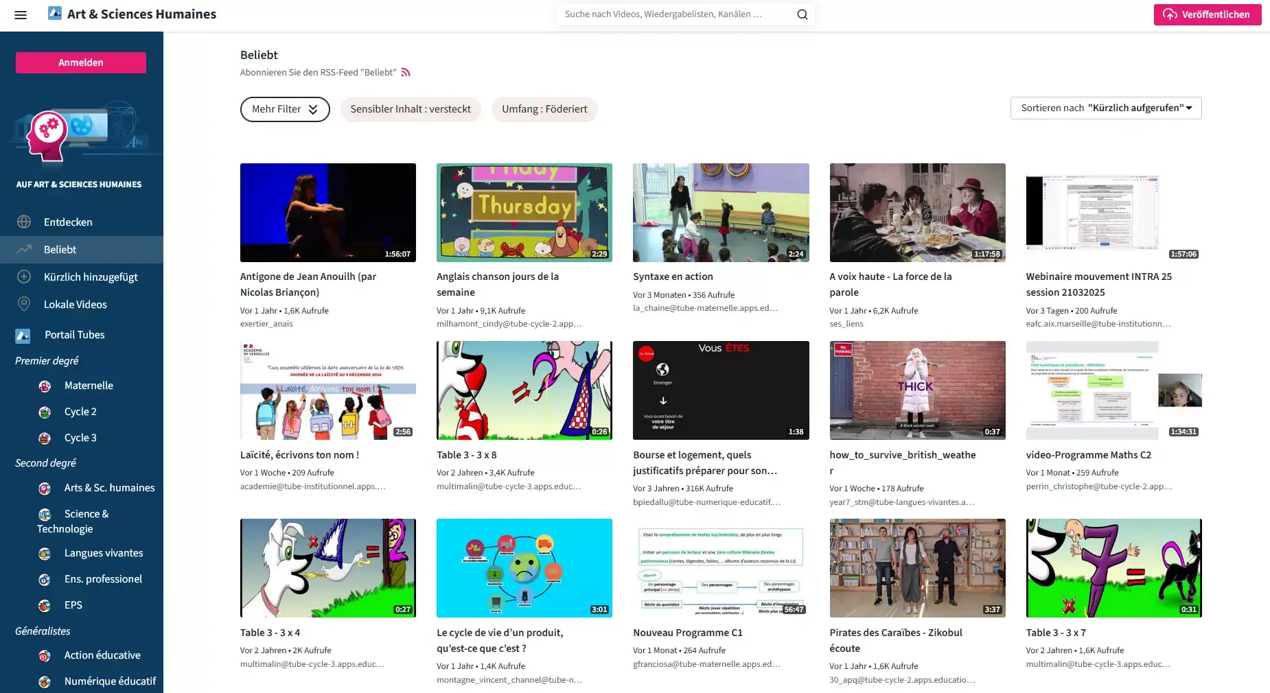Open the Table 3 - 3 x 4 thumbnail
Screen dimensions: 1270x693
(328, 568)
